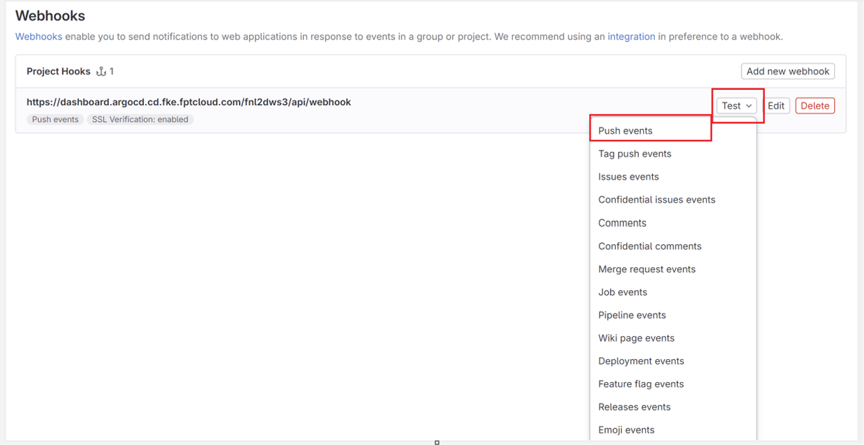864x445 pixels.
Task: Select Job events test option
Action: tap(622, 292)
